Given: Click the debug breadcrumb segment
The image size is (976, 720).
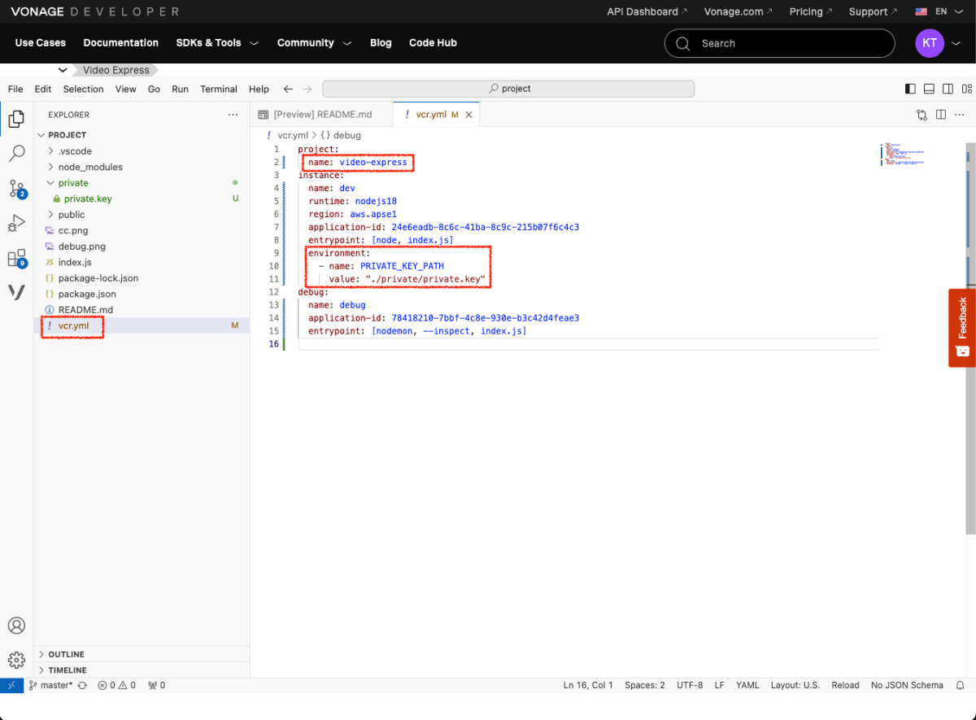Looking at the screenshot, I should click(340, 135).
